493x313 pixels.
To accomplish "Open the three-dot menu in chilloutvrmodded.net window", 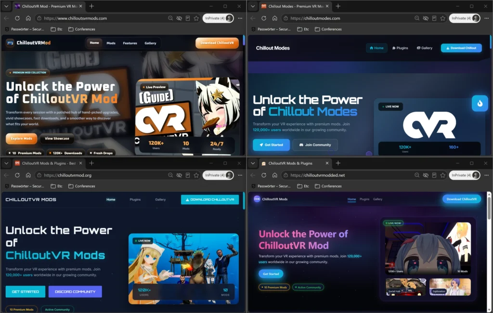I will (x=487, y=175).
